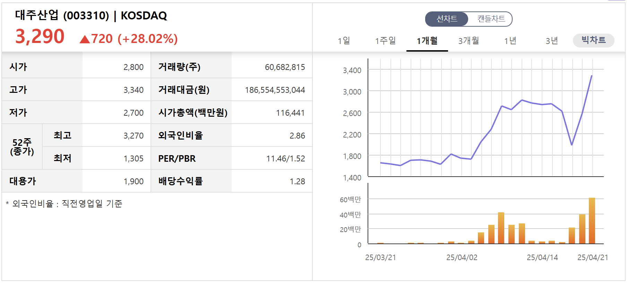Click the market cap value 116,441

tap(290, 113)
